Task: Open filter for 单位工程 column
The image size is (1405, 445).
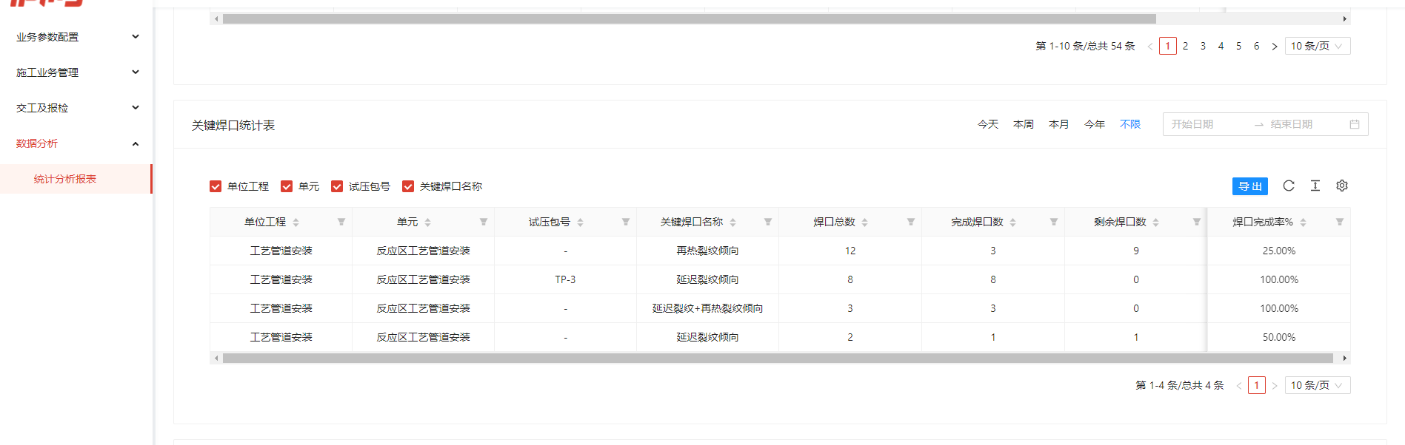Action: (341, 222)
